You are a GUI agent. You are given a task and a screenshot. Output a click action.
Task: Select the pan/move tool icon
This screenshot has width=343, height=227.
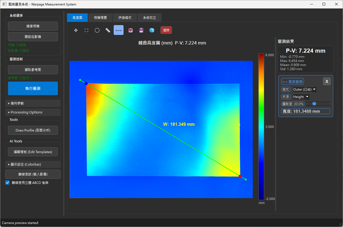tap(76, 30)
